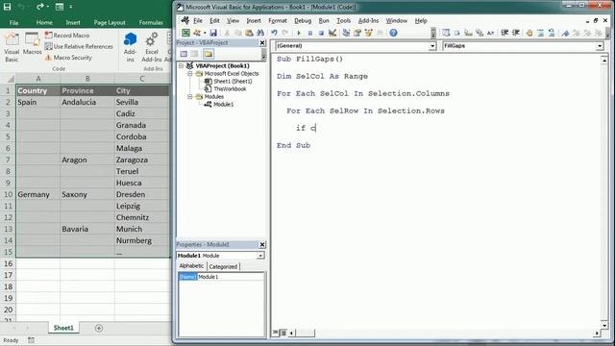Toggle Design Mode icon

(x=332, y=33)
